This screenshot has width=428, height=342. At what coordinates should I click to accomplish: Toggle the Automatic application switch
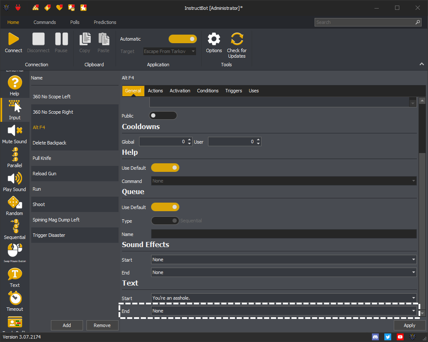click(x=183, y=39)
